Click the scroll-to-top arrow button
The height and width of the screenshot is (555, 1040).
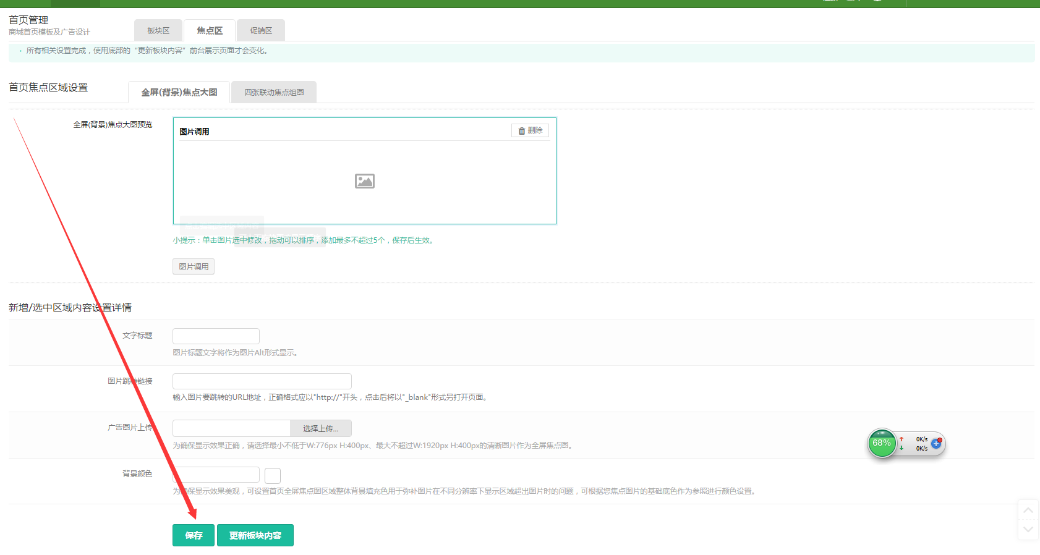click(x=1028, y=510)
